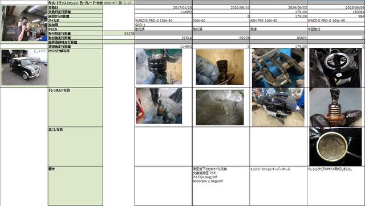365x206 pixels.
Task: Click WAKO'S PRO-S 10W-40 under 2017/01/28
Action: [164, 20]
